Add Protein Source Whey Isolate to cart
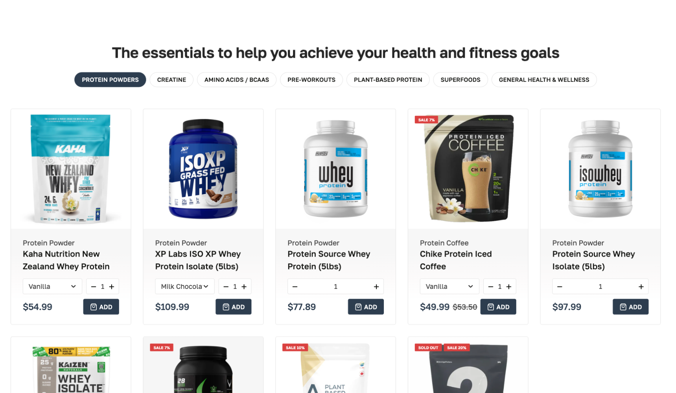The height and width of the screenshot is (393, 676). click(630, 307)
